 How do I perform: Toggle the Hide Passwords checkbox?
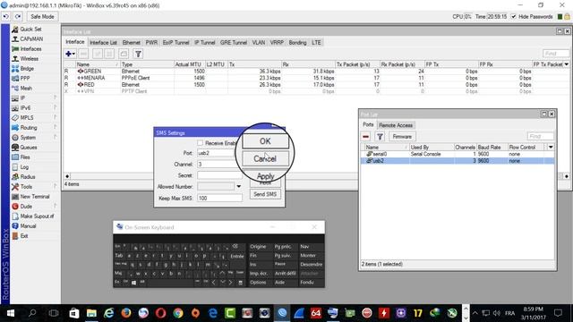click(x=513, y=17)
